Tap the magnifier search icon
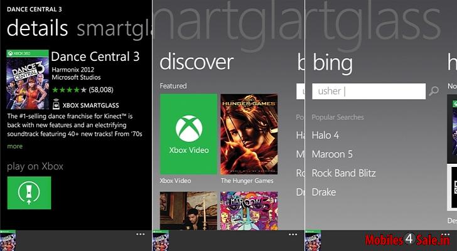The width and height of the screenshot is (457, 251). tap(434, 91)
